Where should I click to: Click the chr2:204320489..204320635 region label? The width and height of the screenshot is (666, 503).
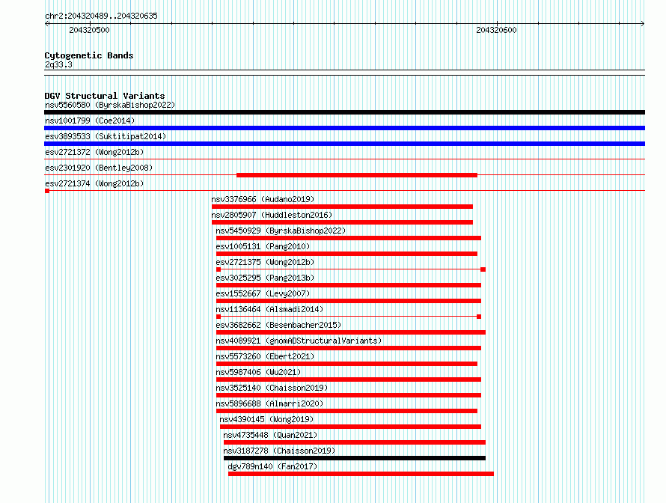click(101, 16)
